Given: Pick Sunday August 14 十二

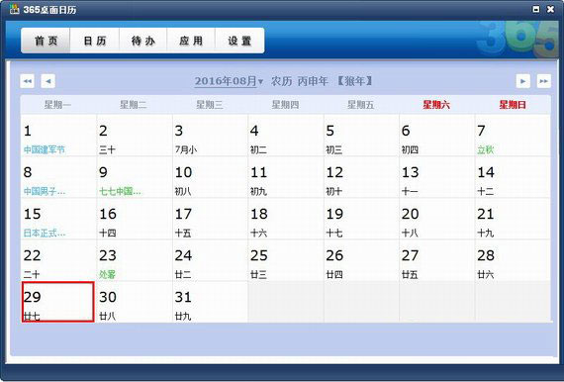Looking at the screenshot, I should (513, 177).
